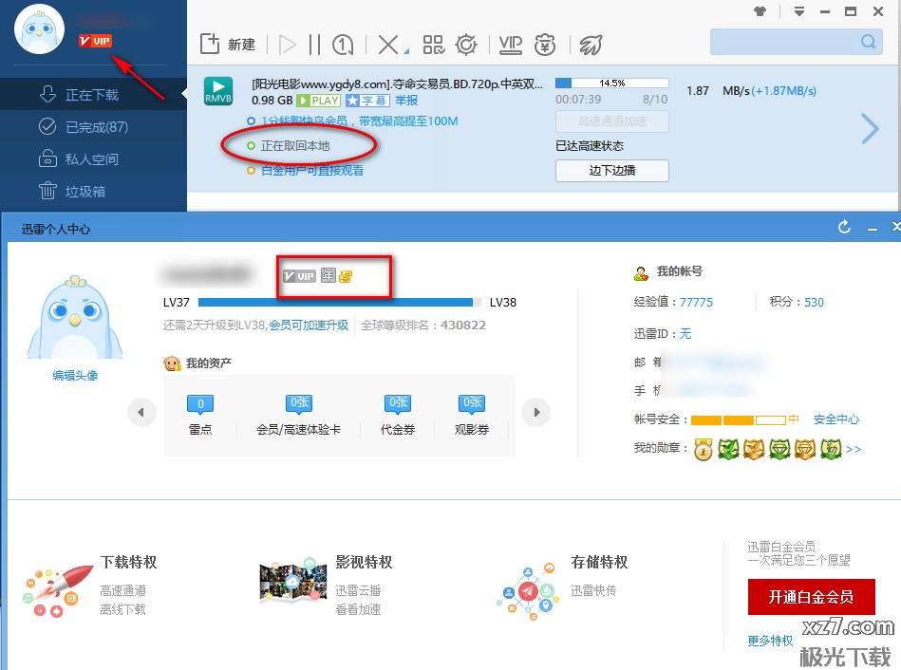Viewport: 901px width, 670px height.
Task: Click the 我的资产 heading
Action: click(208, 363)
